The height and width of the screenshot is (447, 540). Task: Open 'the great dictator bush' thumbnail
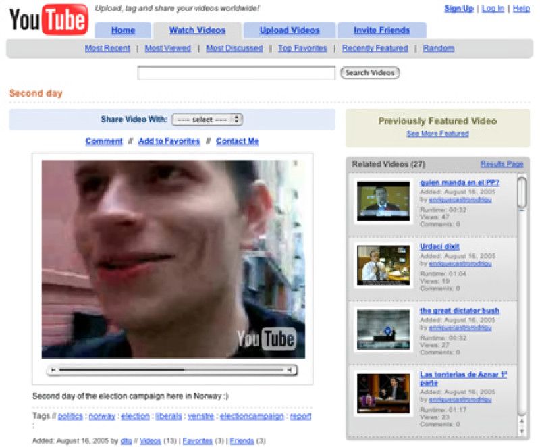pyautogui.click(x=383, y=330)
